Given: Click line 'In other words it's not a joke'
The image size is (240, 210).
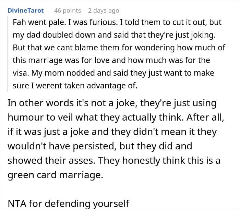Looking at the screenshot, I should click(112, 103).
